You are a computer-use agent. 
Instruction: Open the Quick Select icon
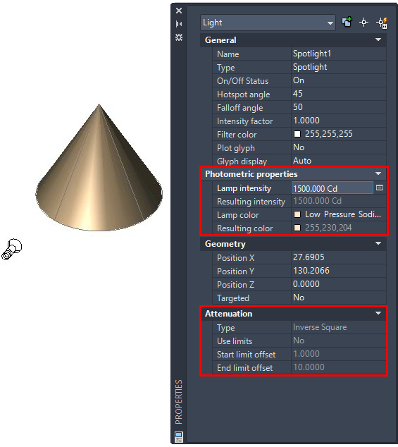click(x=382, y=23)
